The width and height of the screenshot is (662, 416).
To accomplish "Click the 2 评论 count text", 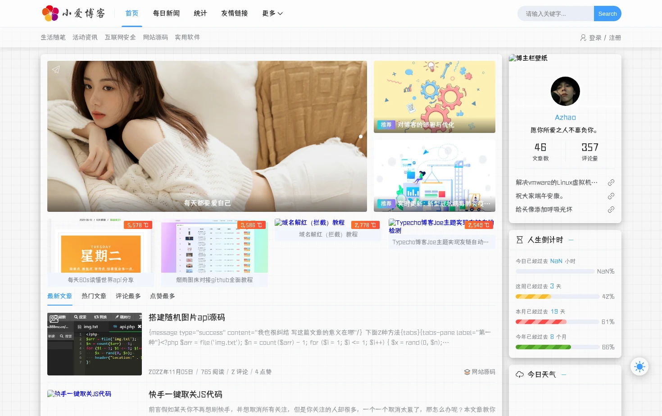I will pyautogui.click(x=240, y=372).
